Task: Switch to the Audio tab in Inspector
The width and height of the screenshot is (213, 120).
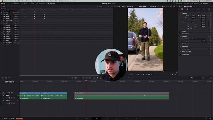Action: 187,10
